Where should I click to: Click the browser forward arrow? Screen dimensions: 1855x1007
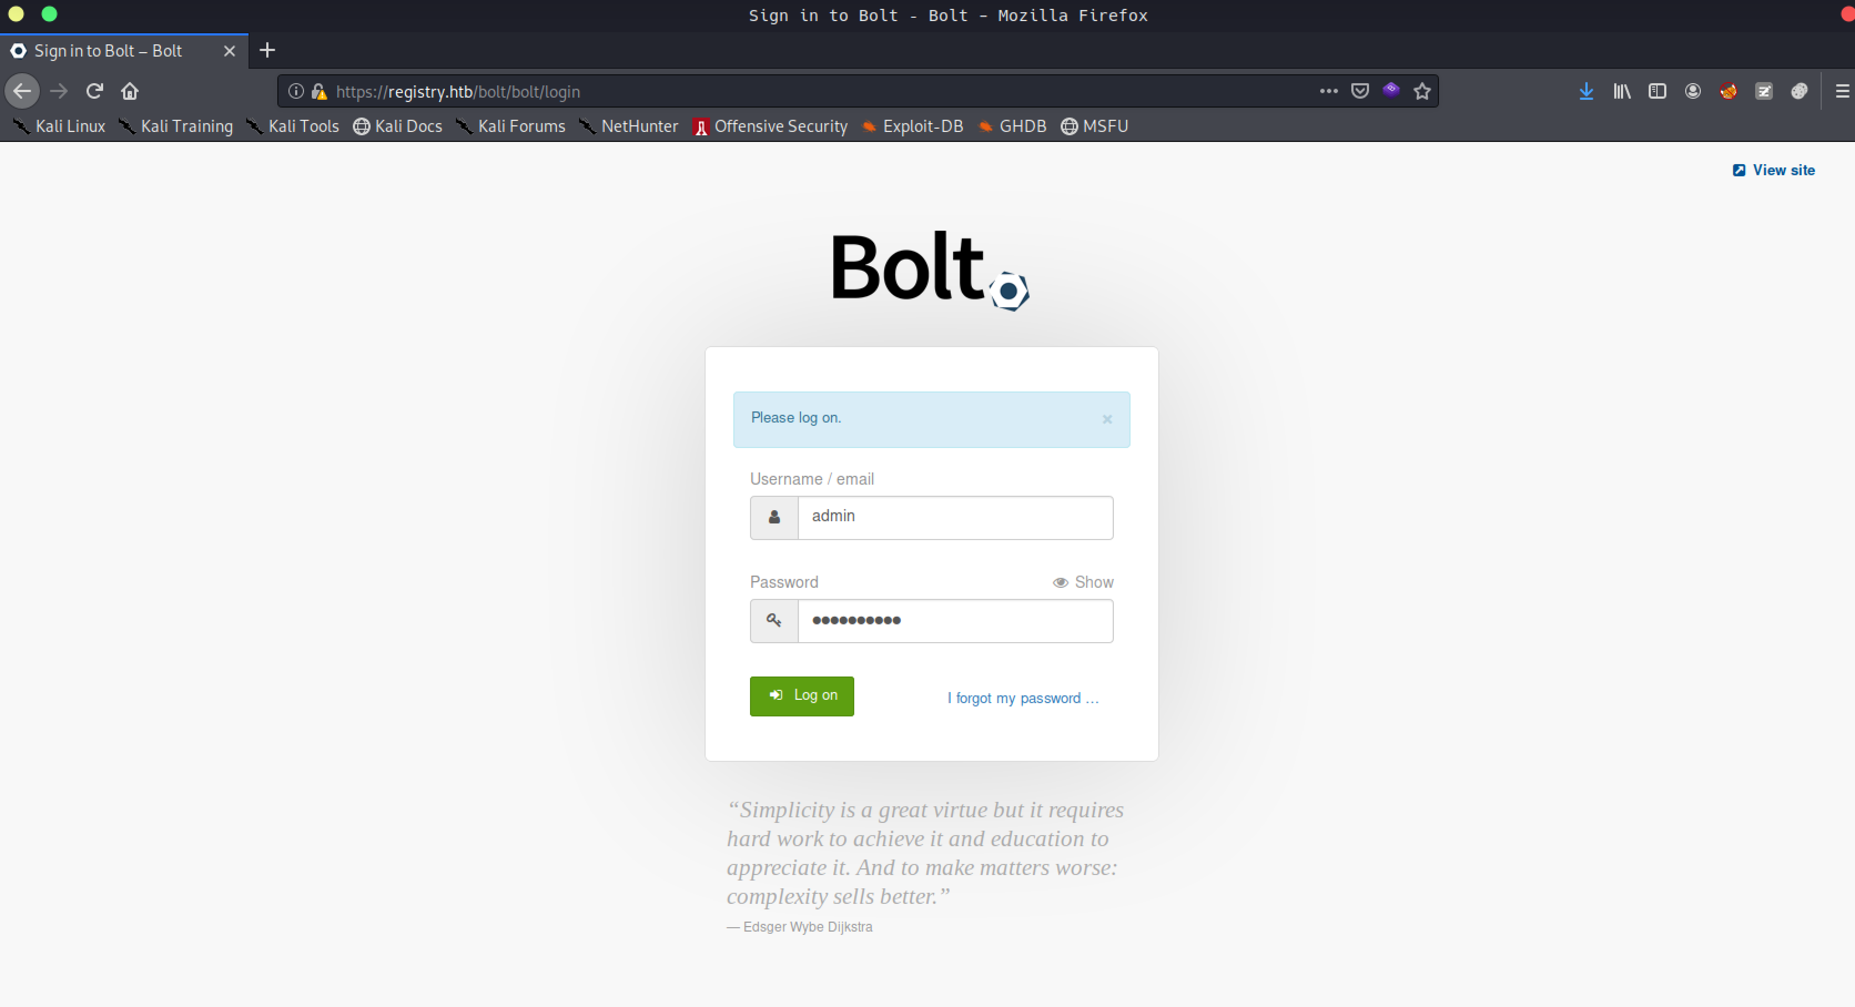pyautogui.click(x=59, y=91)
